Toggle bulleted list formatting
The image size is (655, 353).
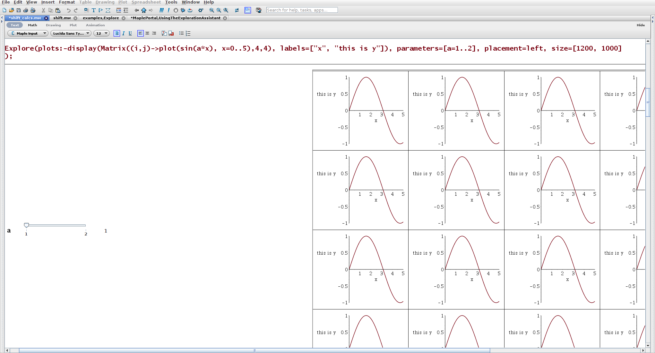coord(181,33)
